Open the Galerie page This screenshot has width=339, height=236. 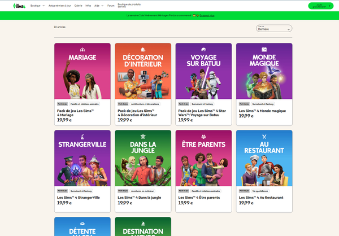(x=78, y=6)
